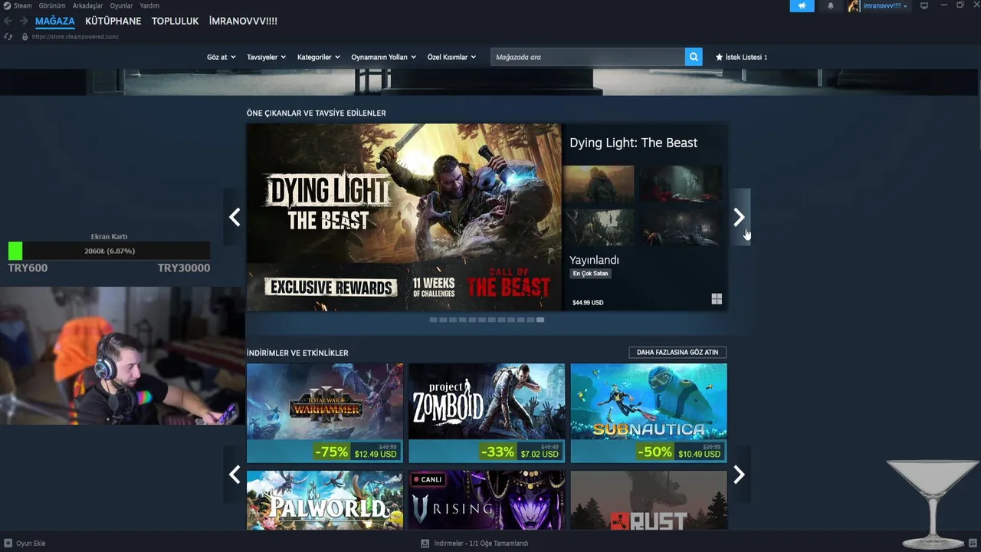
Task: Go to the next page of İndirimler ve Etkinlikler
Action: coord(739,475)
